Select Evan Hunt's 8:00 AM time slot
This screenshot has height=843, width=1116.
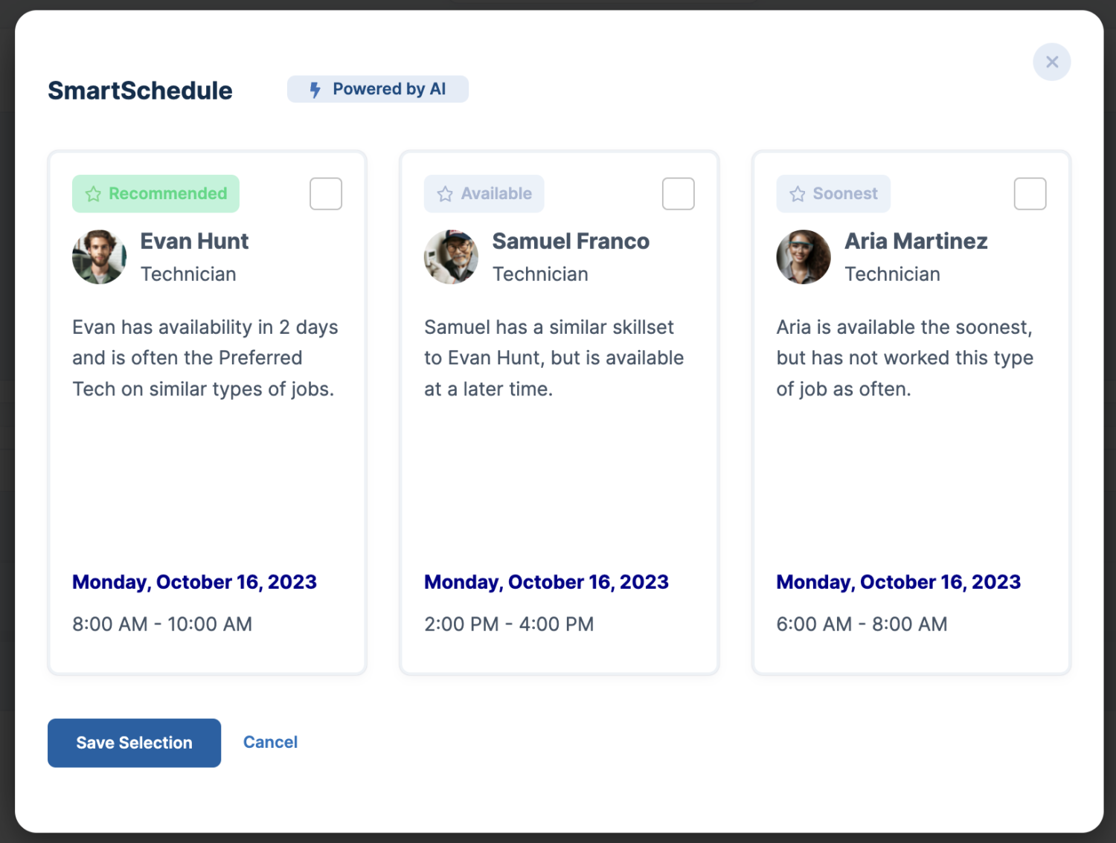162,624
